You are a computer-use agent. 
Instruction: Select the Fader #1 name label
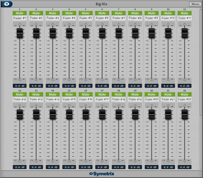pyautogui.click(x=19, y=18)
